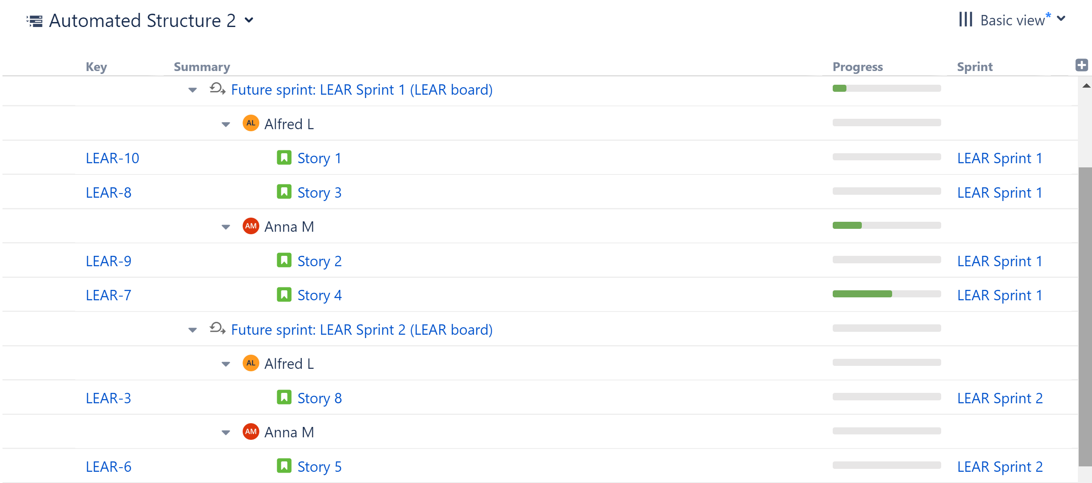Viewport: 1092px width, 483px height.
Task: Collapse the Future sprint: LEAR Sprint 1 group
Action: coord(192,89)
